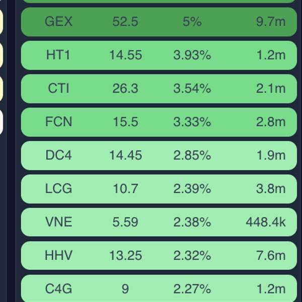Click GEX volume 9.7m
Screen dimensions: 302x302
click(x=271, y=22)
